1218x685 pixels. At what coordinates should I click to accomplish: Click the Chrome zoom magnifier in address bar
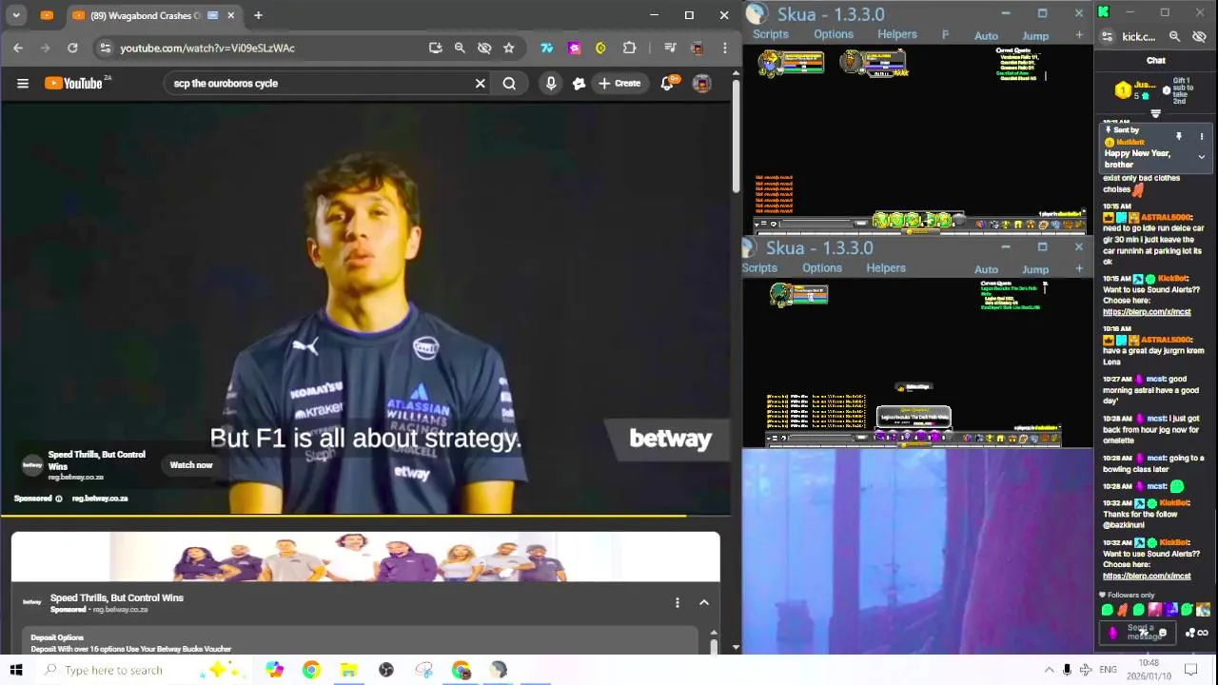460,48
